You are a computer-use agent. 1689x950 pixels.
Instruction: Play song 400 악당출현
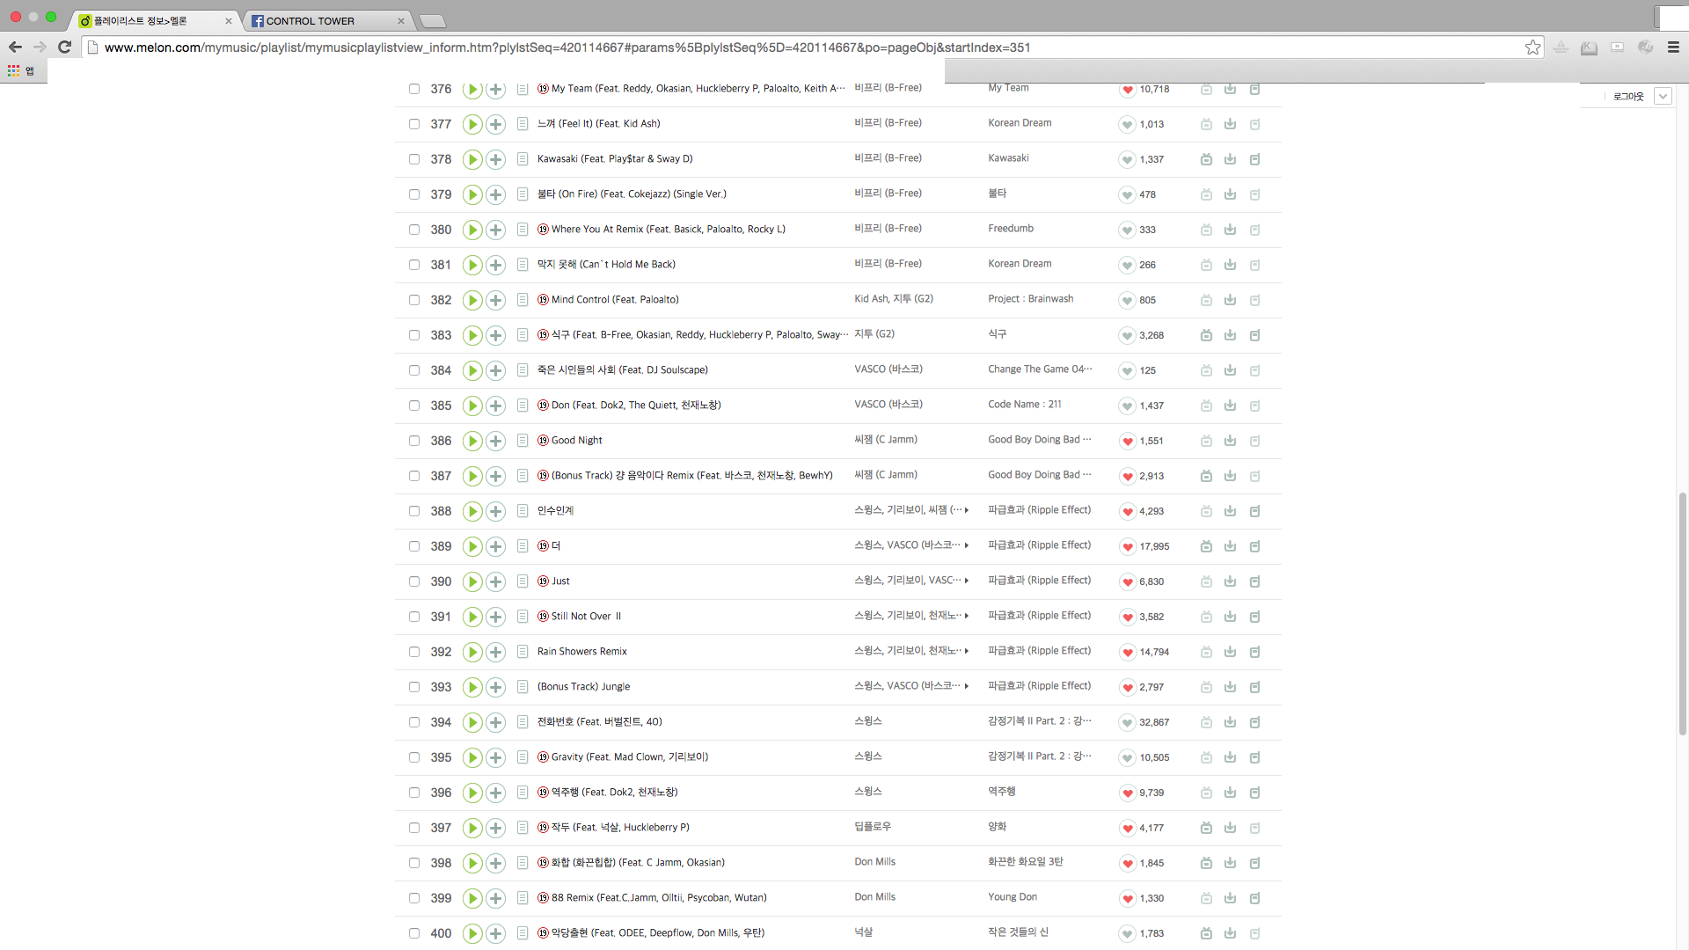[x=472, y=933]
